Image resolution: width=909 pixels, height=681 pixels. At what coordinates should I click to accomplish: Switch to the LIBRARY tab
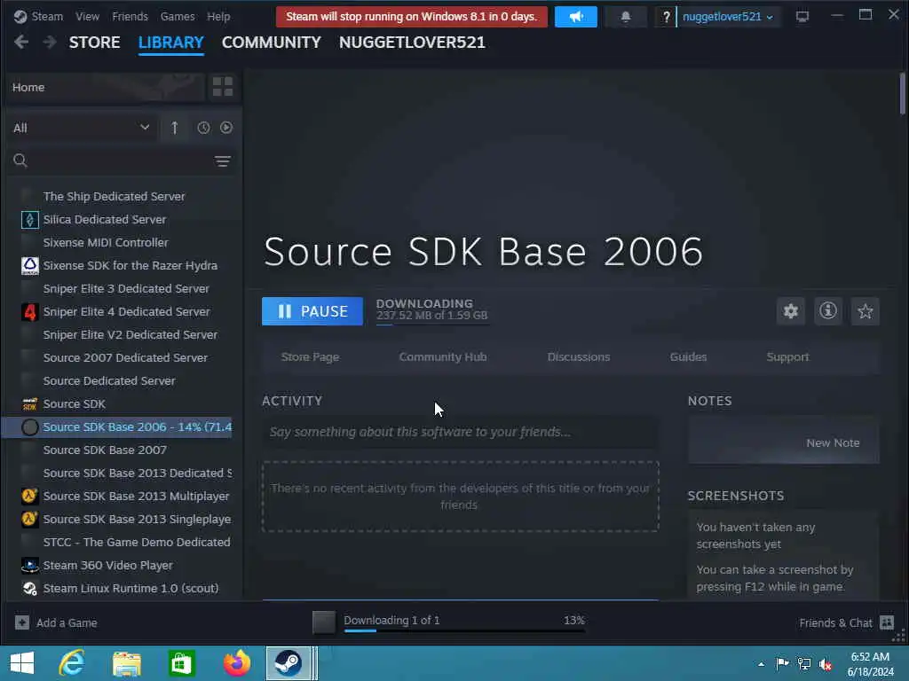pos(171,43)
